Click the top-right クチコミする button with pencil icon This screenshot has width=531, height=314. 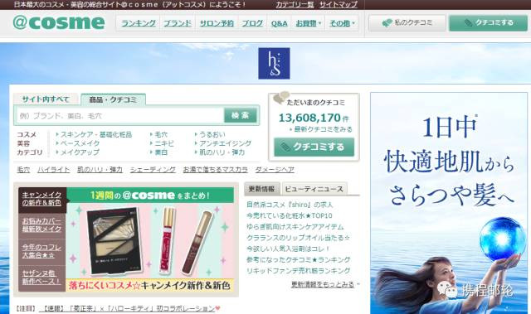(x=489, y=23)
